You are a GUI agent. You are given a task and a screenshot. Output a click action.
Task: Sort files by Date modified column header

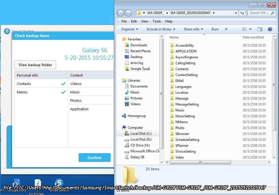[x=253, y=37]
